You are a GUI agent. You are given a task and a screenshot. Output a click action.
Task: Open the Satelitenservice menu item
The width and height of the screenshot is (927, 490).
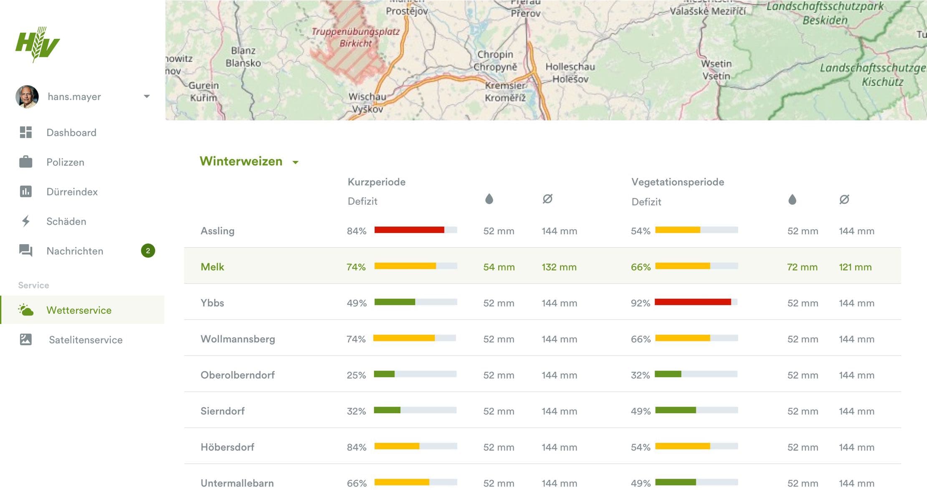pos(86,340)
